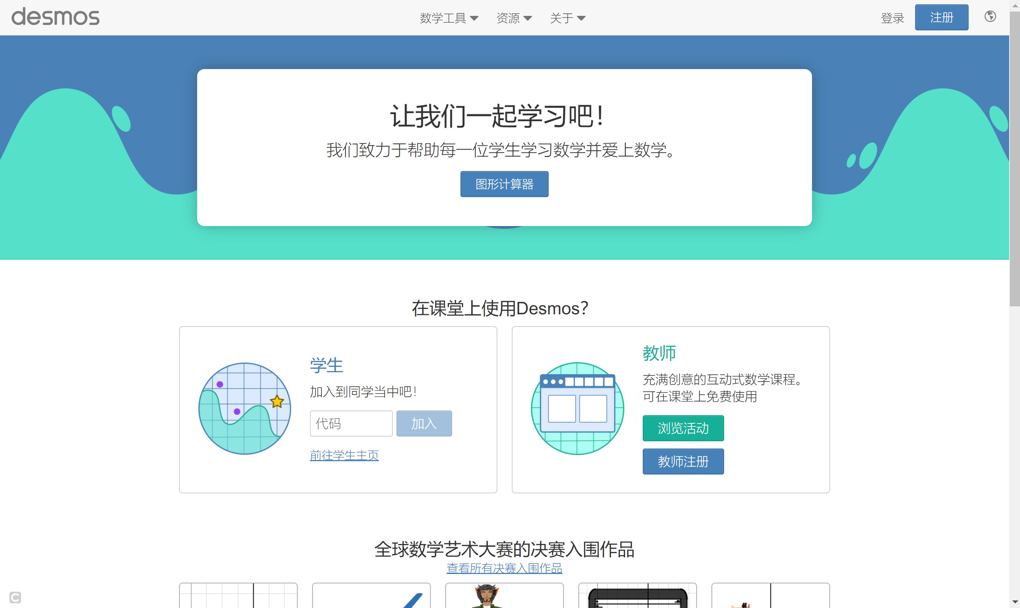Expand the 资源 dropdown menu
Image resolution: width=1020 pixels, height=608 pixels.
[514, 18]
